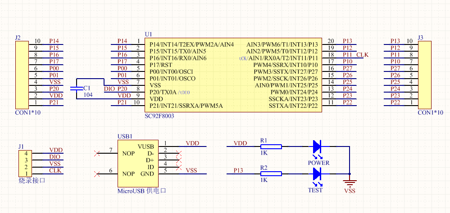This screenshot has height=213, width=450.
Task: Select the C1 capacitor symbol
Action: 76,89
